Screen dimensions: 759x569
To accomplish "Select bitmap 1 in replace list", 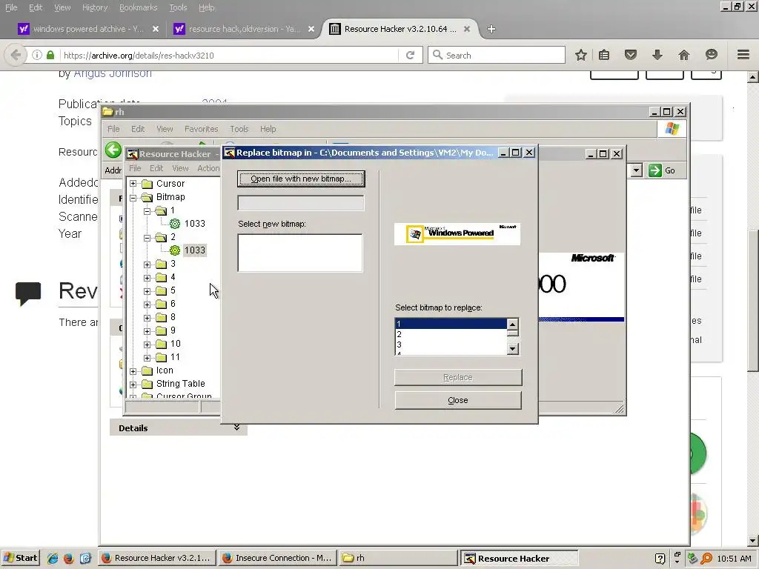I will coord(451,324).
